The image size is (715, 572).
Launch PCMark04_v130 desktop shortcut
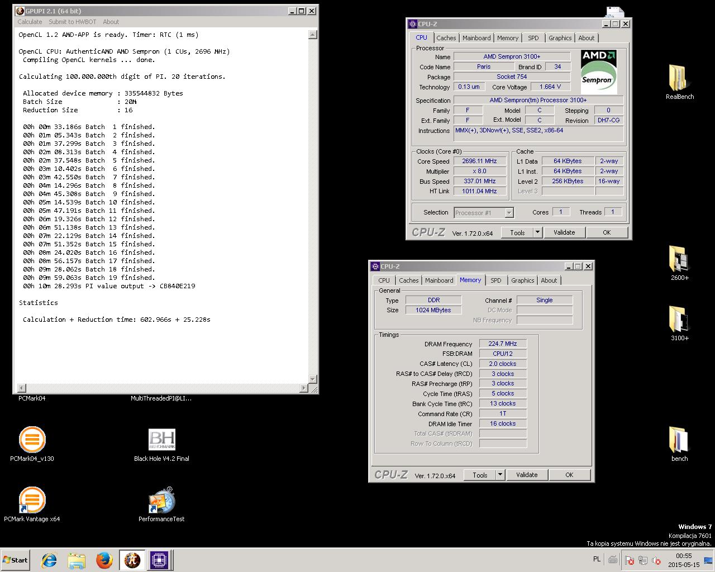point(32,444)
